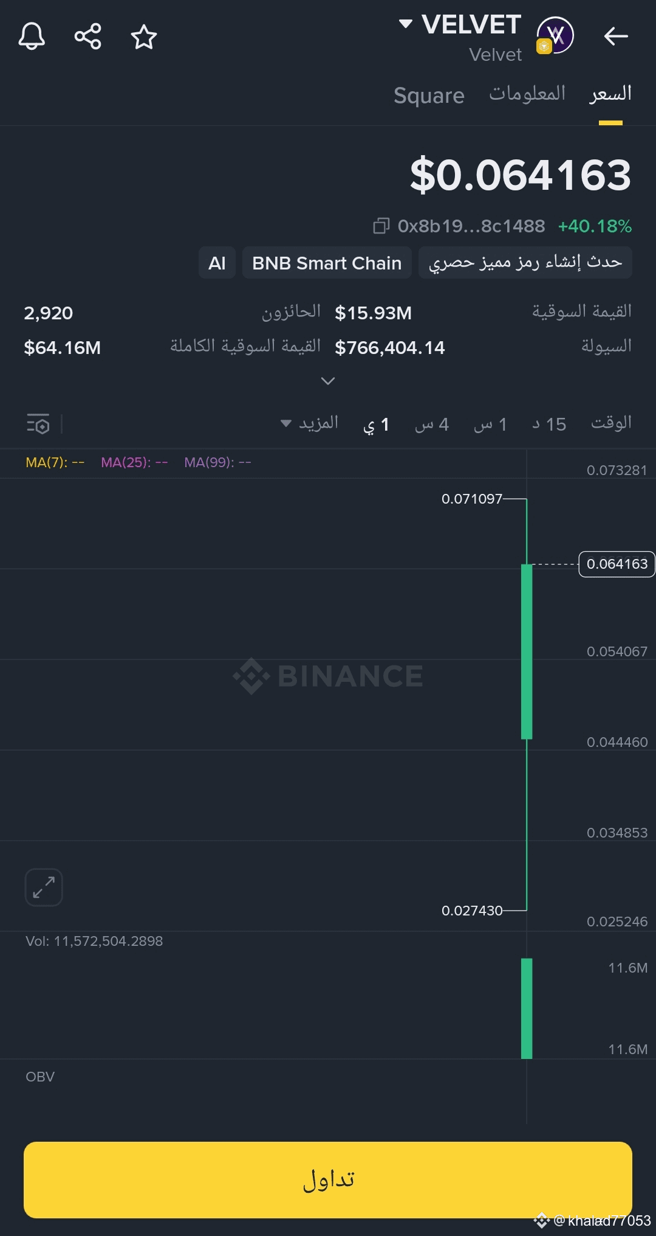The image size is (656, 1236).
Task: Tap the price alert bell icon
Action: [x=32, y=36]
